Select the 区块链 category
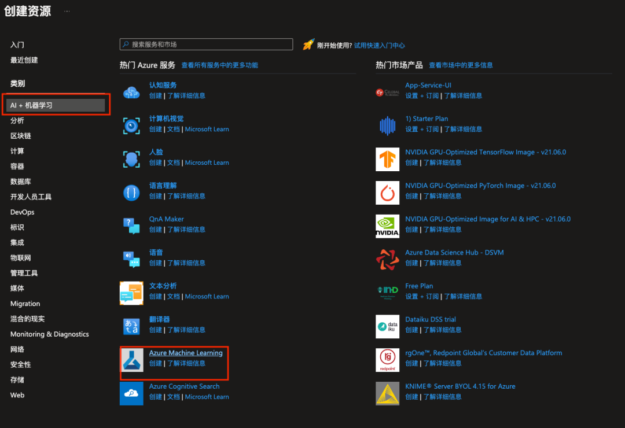625x428 pixels. 21,136
